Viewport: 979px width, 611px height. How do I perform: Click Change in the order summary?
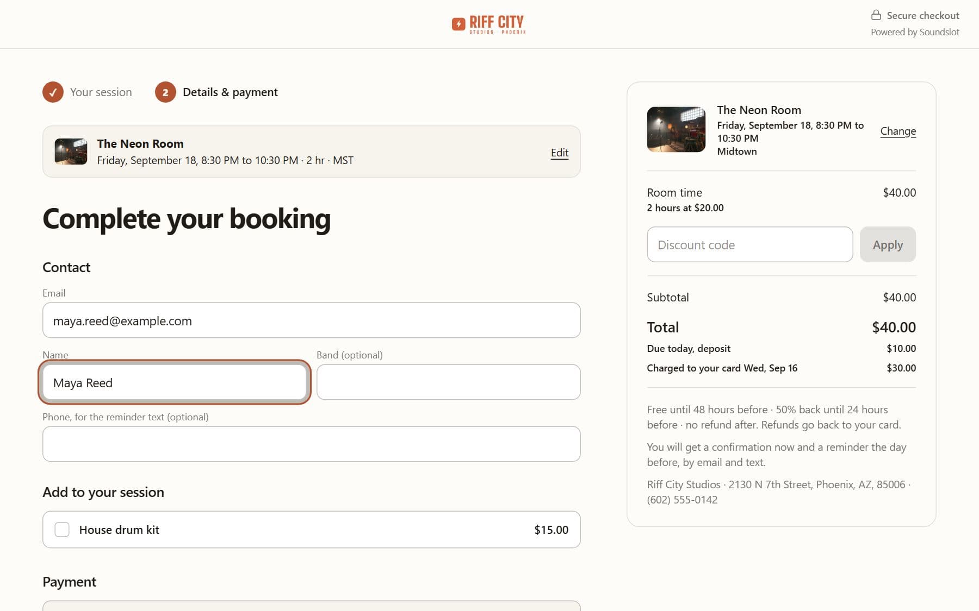click(x=898, y=131)
